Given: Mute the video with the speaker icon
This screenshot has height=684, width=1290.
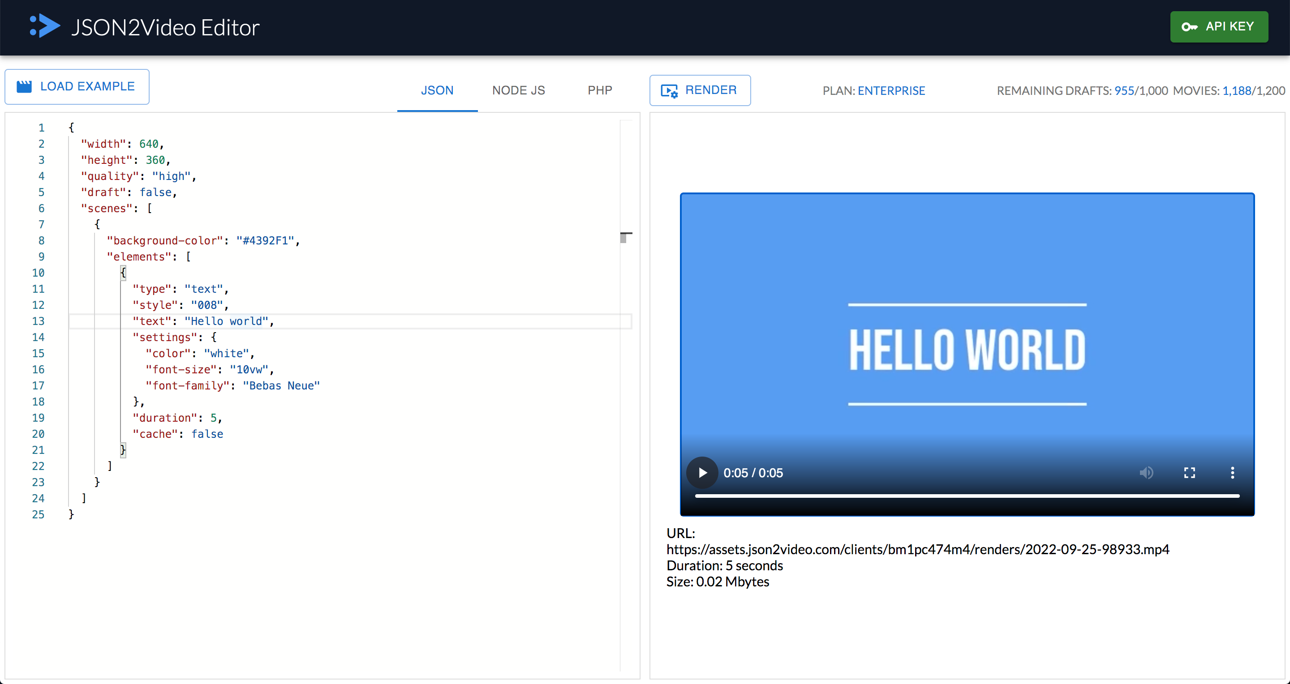Looking at the screenshot, I should click(1146, 472).
